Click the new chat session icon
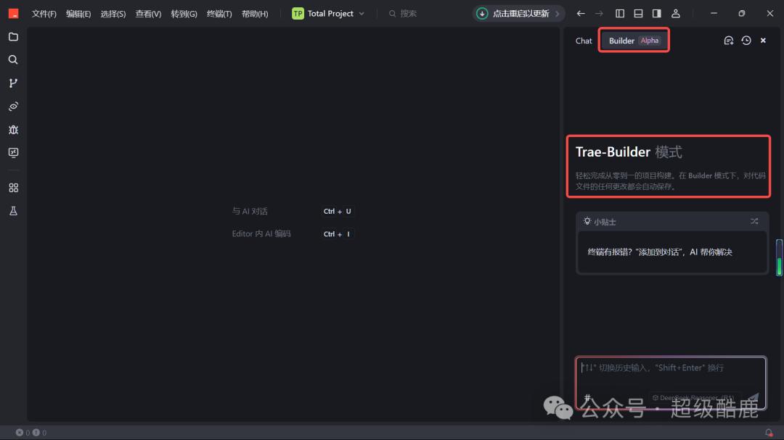The width and height of the screenshot is (784, 440). [729, 41]
